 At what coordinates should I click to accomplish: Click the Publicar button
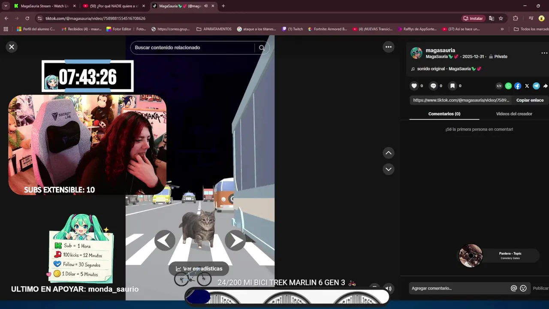pos(540,288)
